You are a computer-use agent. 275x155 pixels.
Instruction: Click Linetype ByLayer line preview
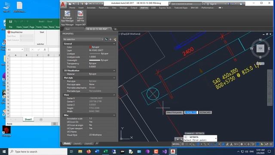(x=95, y=53)
